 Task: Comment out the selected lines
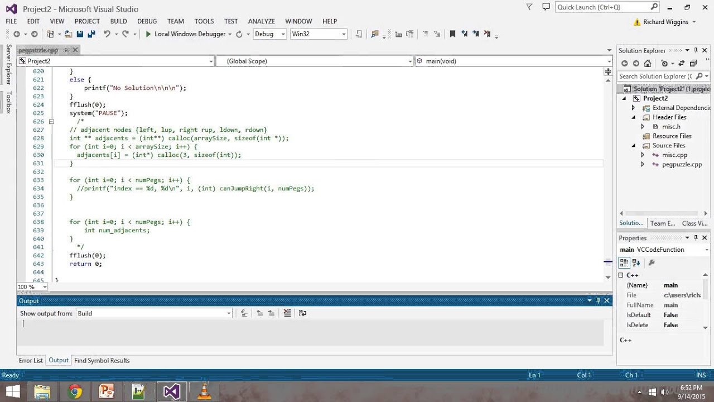coord(427,34)
